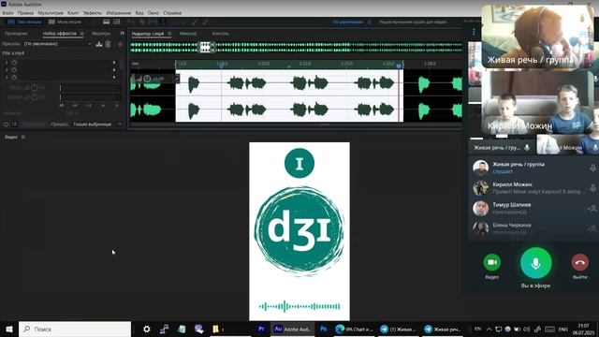This screenshot has height=337, width=599.
Task: Open the effect list arrow for slot 3
Action: tap(114, 77)
